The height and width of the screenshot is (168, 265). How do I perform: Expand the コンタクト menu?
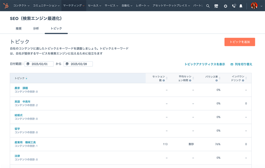[21, 6]
